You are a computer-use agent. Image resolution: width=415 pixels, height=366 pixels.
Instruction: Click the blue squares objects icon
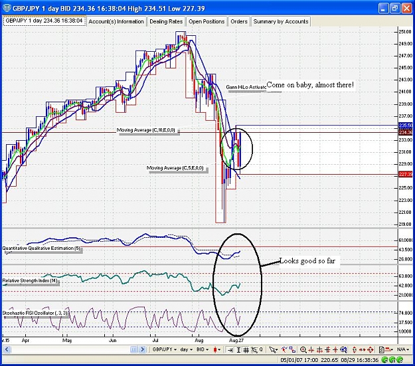coord(292,349)
